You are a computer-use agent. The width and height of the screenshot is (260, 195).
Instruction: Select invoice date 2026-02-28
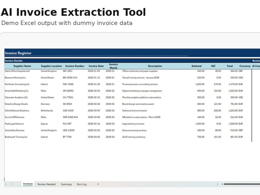(x=94, y=104)
